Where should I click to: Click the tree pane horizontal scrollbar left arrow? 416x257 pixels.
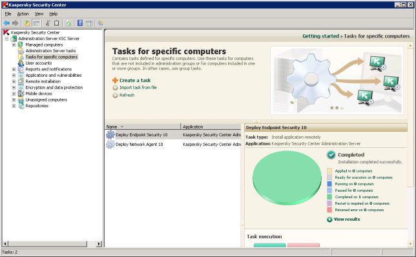pyautogui.click(x=5, y=243)
